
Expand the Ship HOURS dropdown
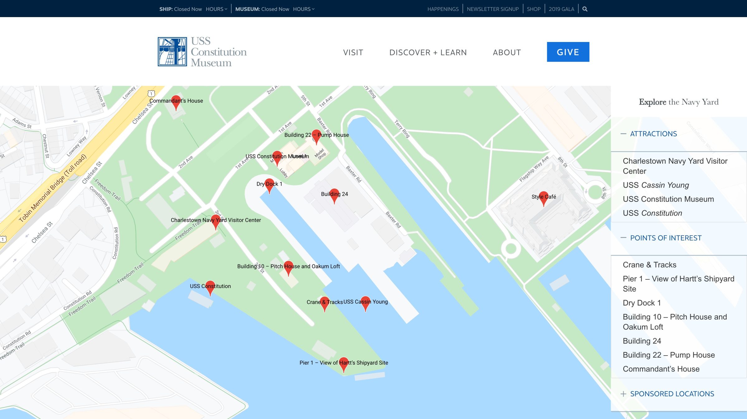coord(217,9)
